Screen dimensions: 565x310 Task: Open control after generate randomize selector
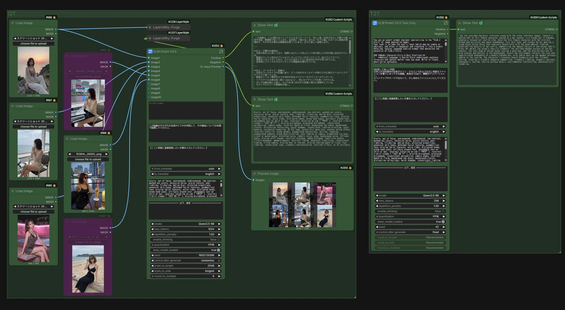(186, 261)
